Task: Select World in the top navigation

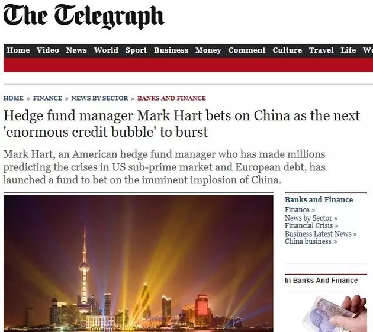Action: [106, 50]
